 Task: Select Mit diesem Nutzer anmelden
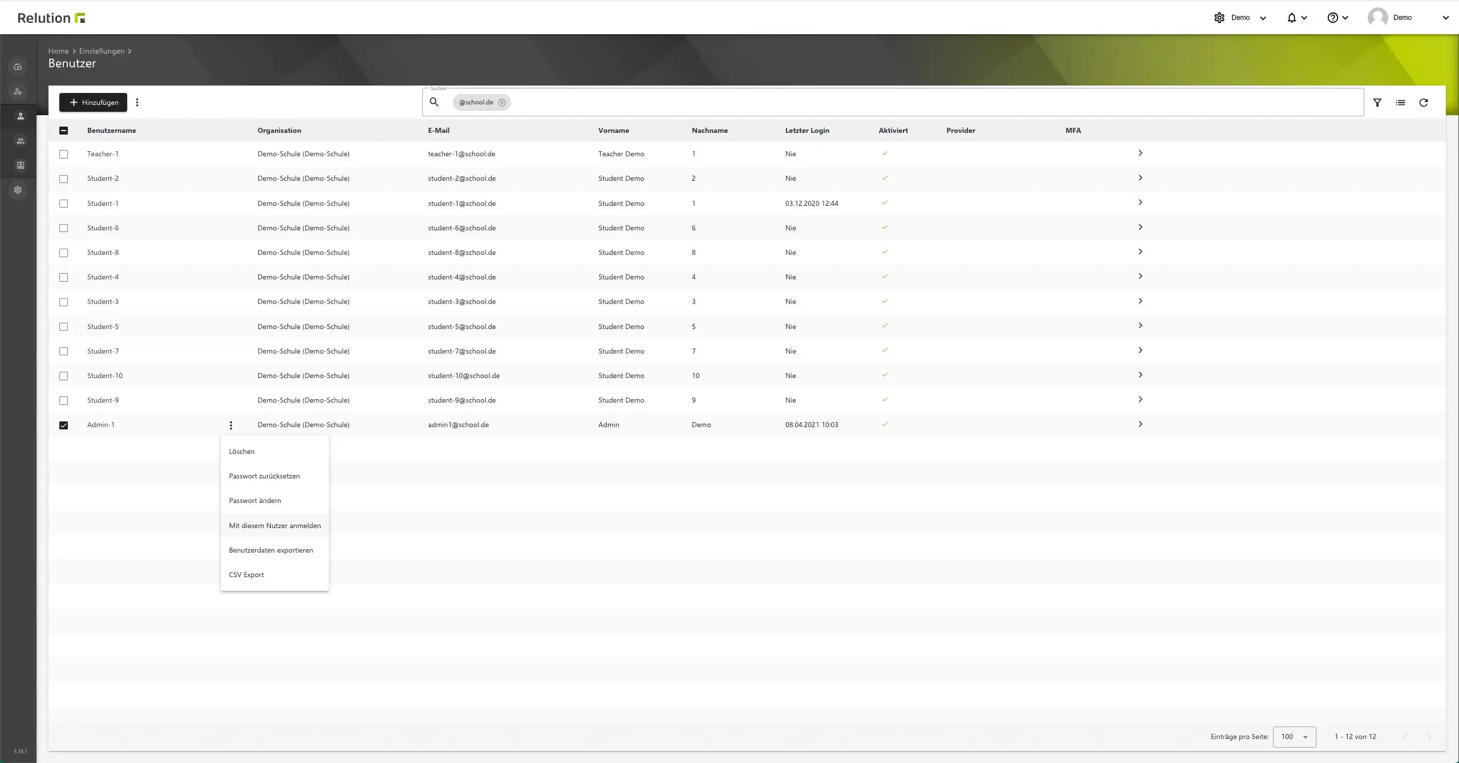[x=274, y=526]
